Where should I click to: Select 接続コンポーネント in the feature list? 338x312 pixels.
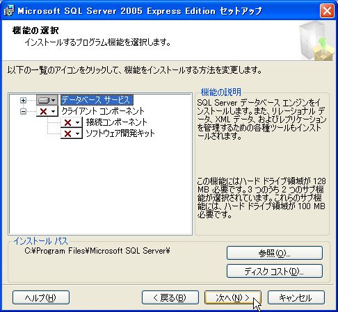click(117, 122)
